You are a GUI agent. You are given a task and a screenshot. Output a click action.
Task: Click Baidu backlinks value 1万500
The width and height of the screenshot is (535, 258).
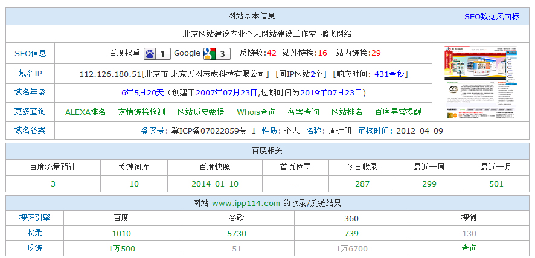(x=122, y=249)
